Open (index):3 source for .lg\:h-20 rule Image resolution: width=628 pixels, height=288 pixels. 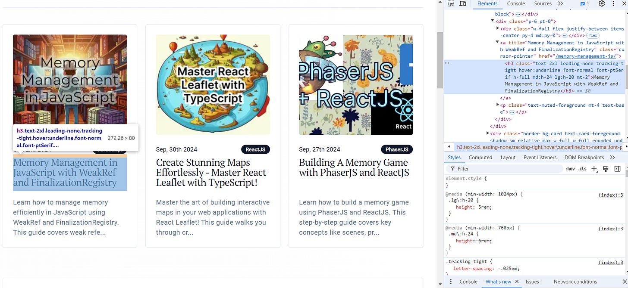611,195
